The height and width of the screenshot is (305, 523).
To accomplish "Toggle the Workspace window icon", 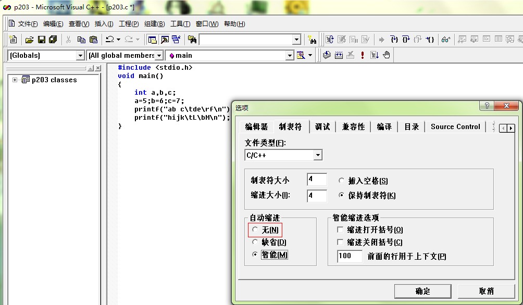I will 153,40.
